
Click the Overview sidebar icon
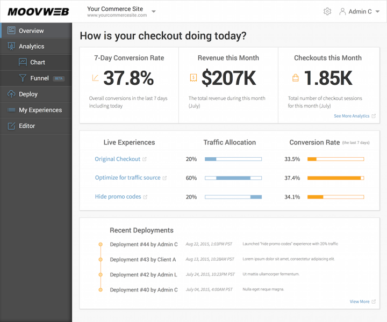[x=11, y=31]
